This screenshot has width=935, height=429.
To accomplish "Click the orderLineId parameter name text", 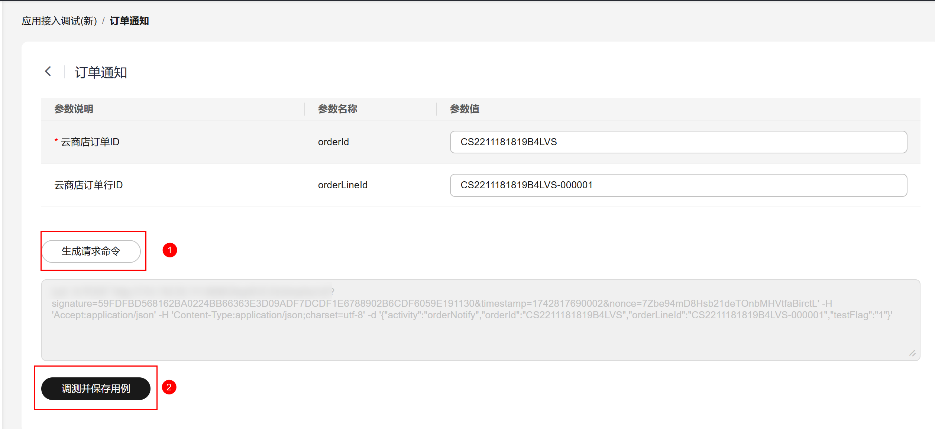I will [343, 185].
